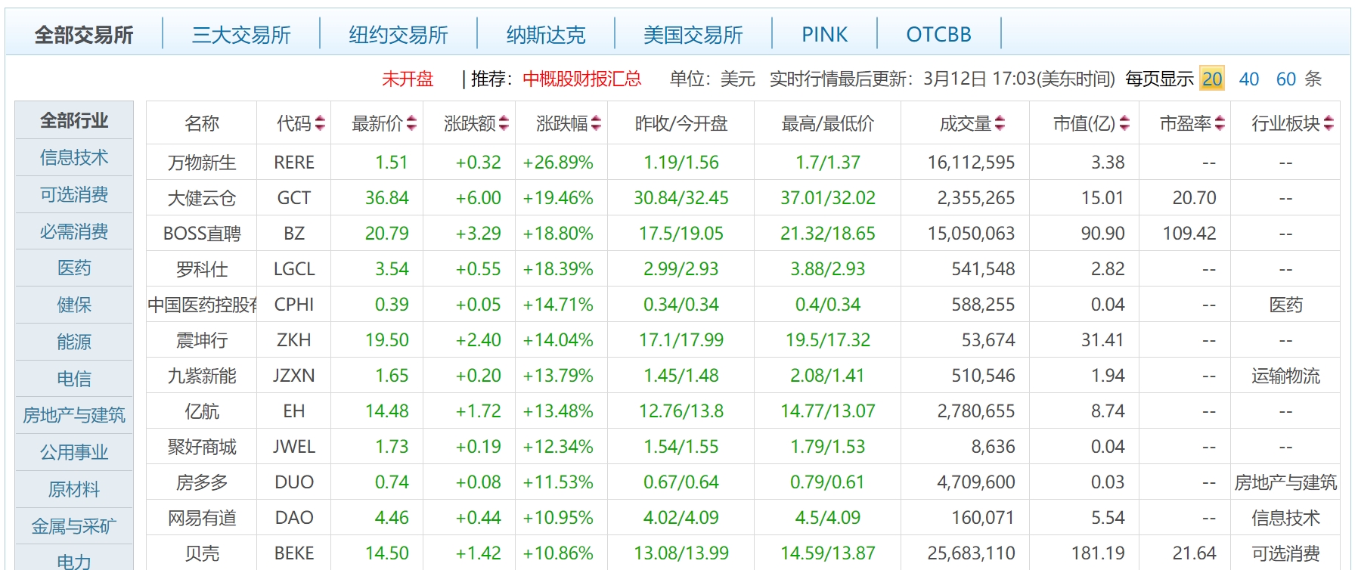Sort by 市值(亿) column arrow icon
1358x570 pixels.
[1125, 123]
